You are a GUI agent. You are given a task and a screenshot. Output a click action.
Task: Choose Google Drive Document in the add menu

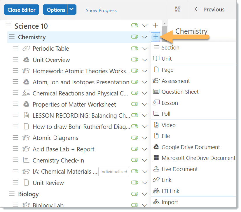pos(191,147)
